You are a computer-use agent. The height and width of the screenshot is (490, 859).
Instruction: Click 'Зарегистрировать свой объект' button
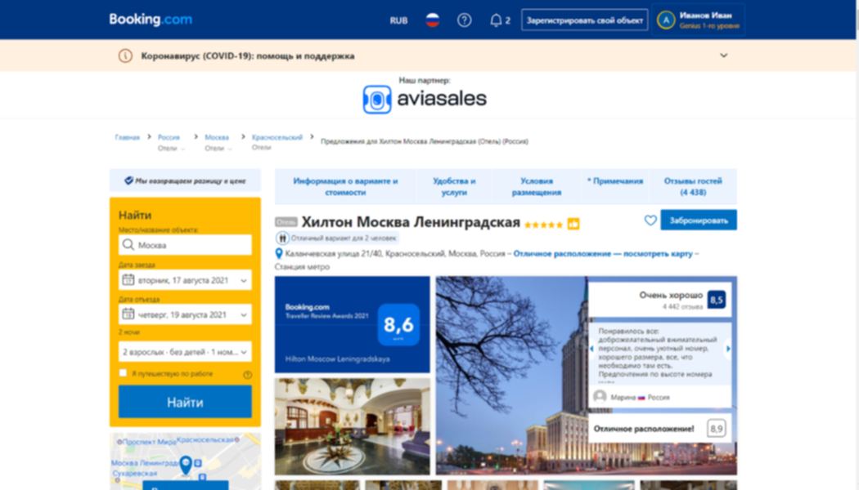click(x=585, y=20)
